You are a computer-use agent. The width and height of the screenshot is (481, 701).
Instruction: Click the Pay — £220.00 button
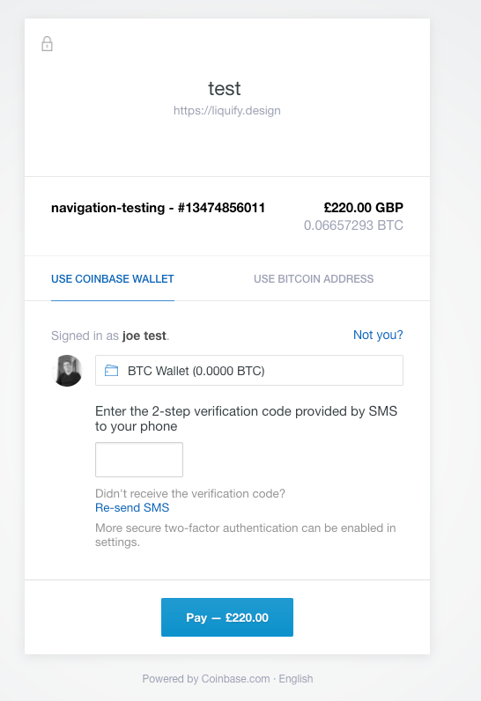pyautogui.click(x=227, y=617)
